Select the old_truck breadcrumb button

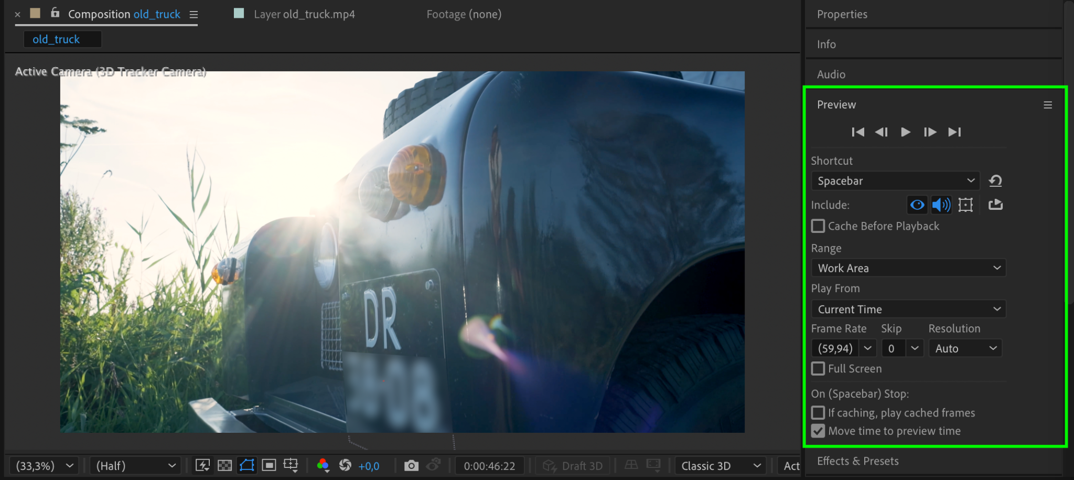62,39
